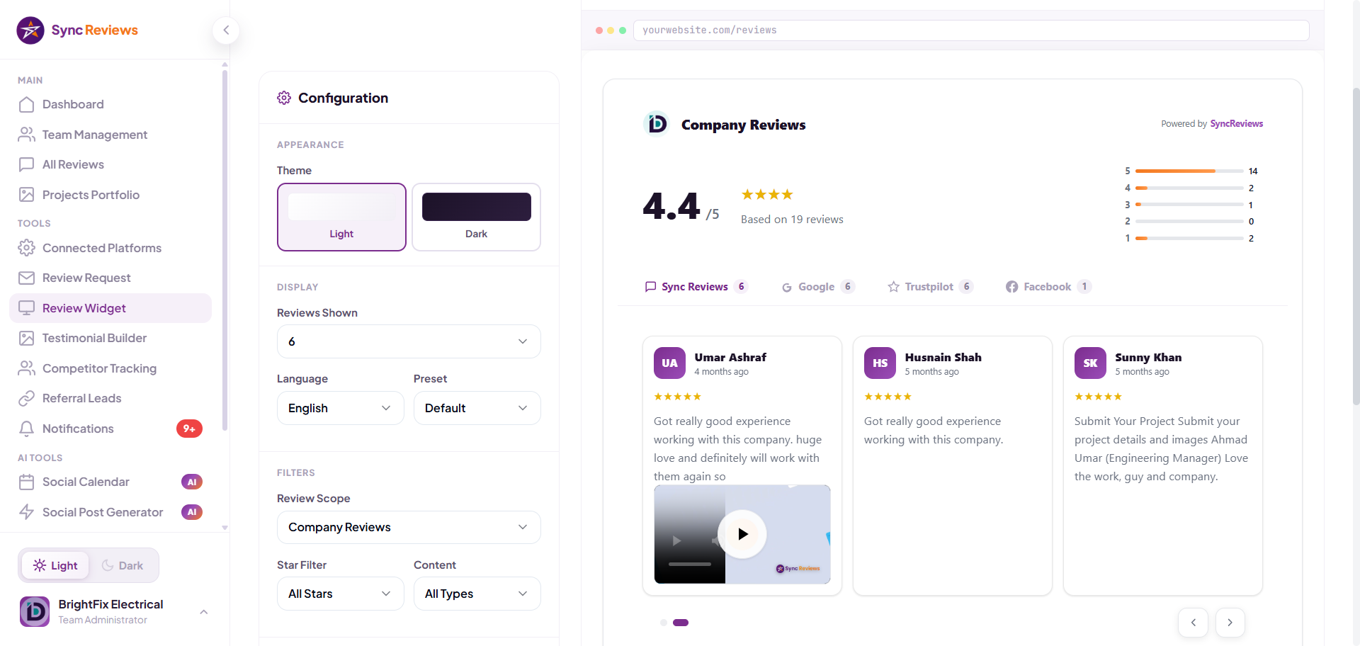Image resolution: width=1360 pixels, height=646 pixels.
Task: Open the Language dropdown showing English
Action: point(340,408)
